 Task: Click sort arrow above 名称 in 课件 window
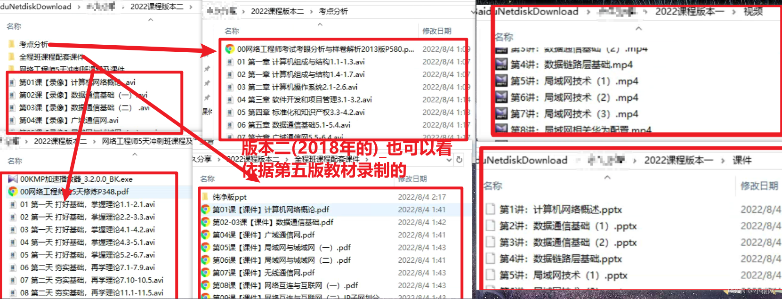[607, 178]
